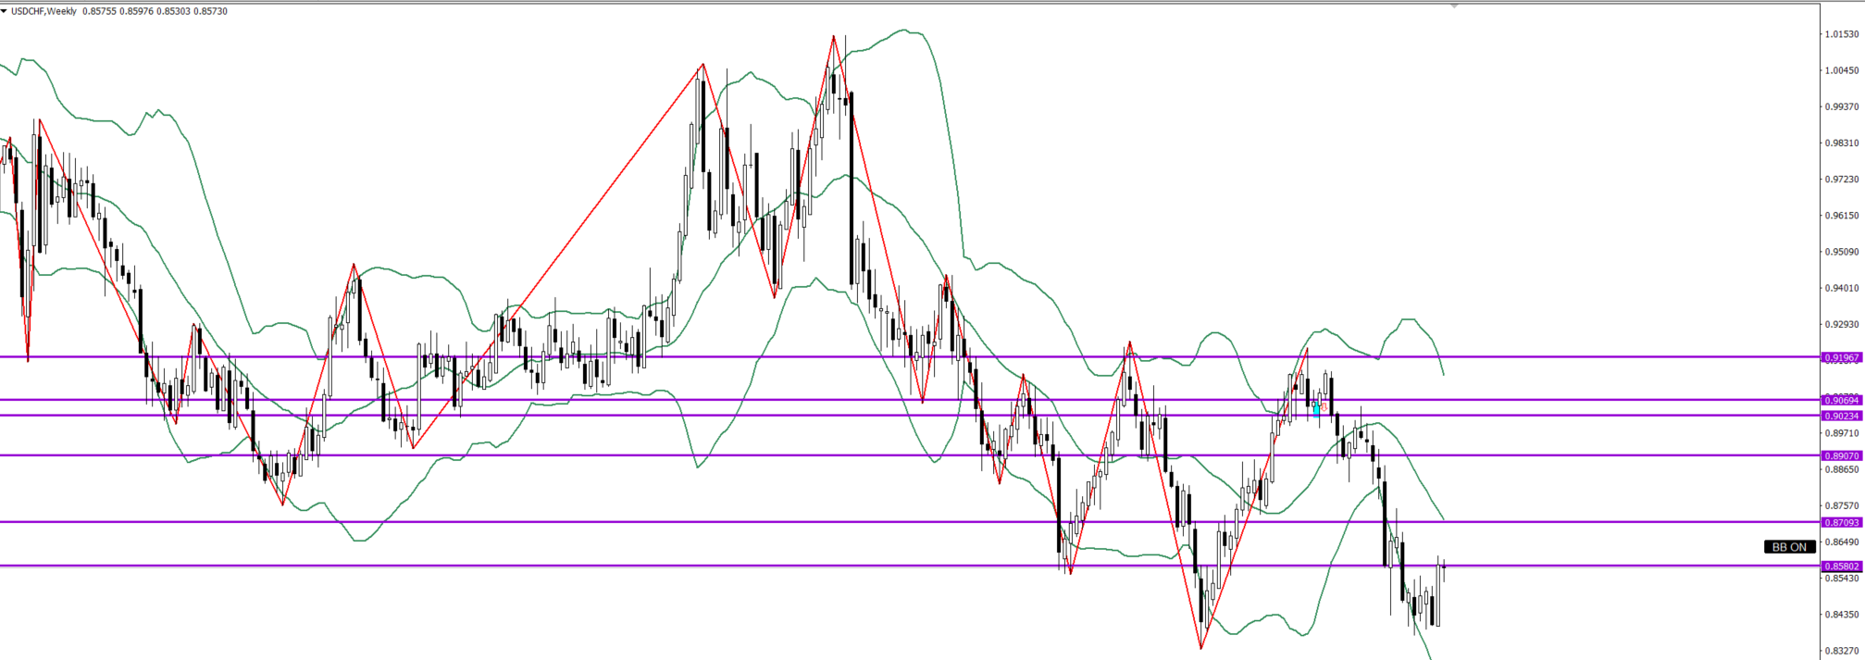This screenshot has width=1865, height=660.
Task: Click the 0.89070 purple price tag
Action: [1841, 455]
